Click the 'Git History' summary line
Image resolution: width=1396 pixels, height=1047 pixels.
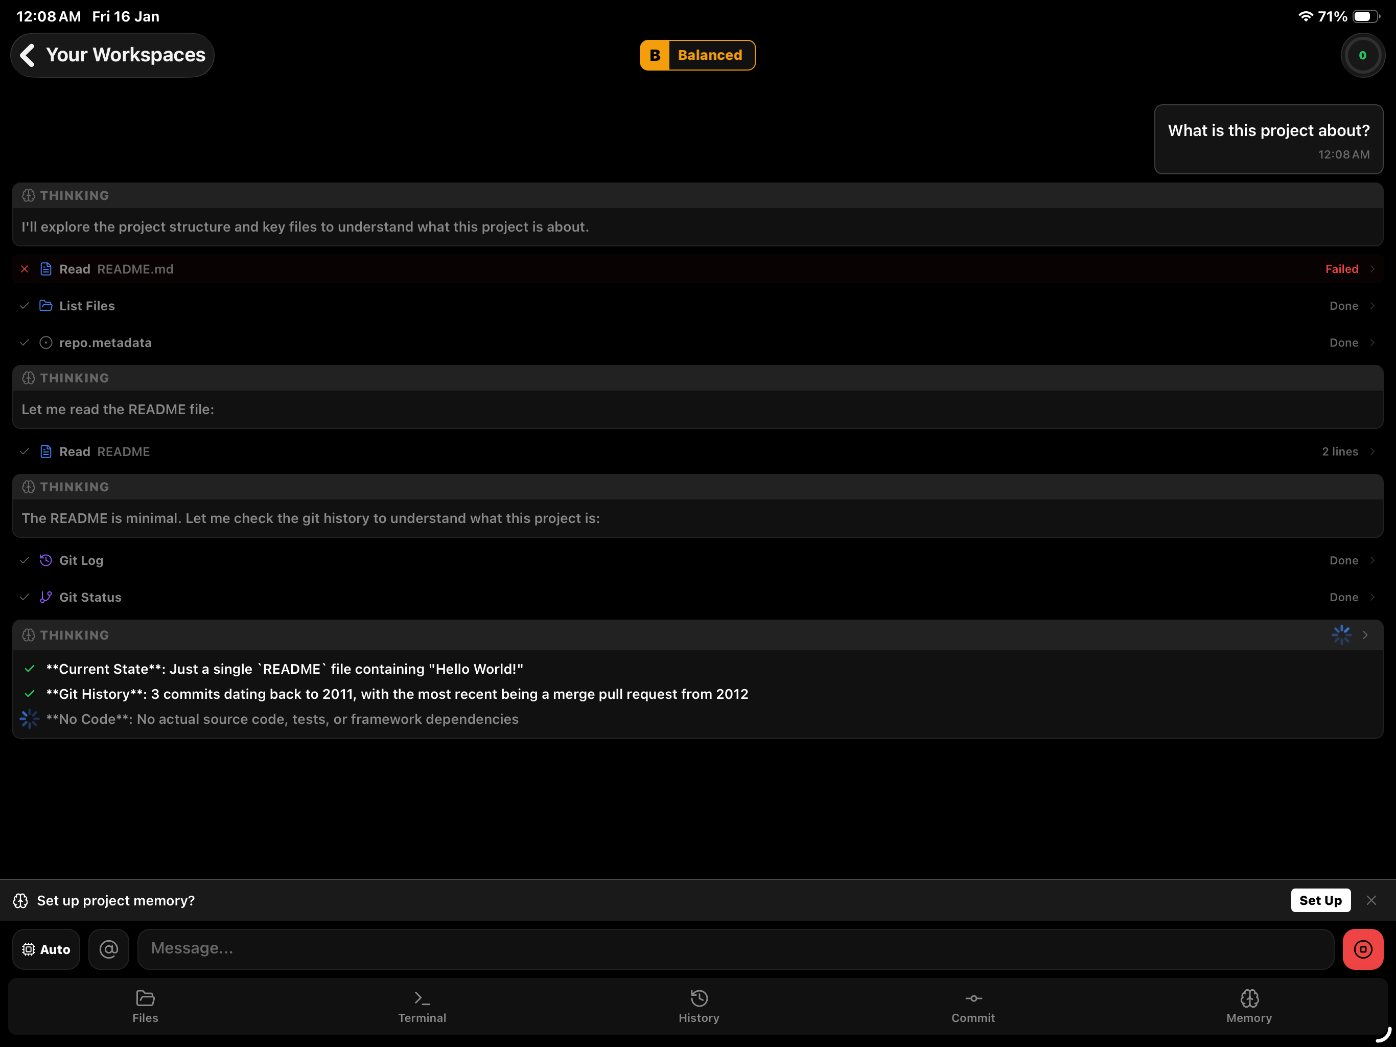397,694
